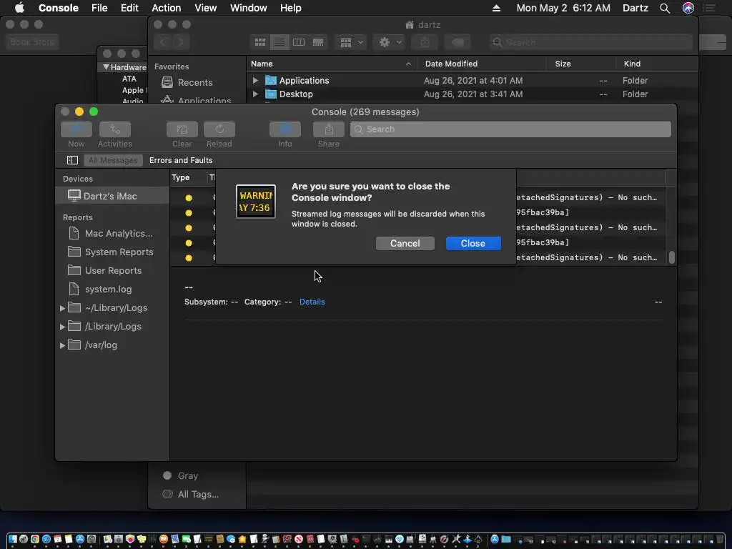Select the Errors and Faults filter
The image size is (732, 549).
[x=181, y=160]
